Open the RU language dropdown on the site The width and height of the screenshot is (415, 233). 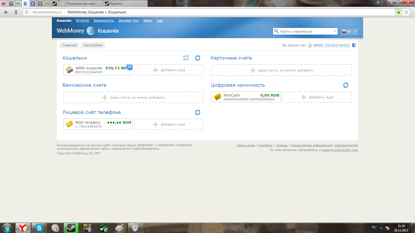[x=349, y=31]
